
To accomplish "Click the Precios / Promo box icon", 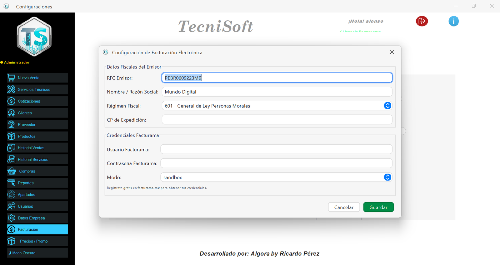I will [11, 241].
